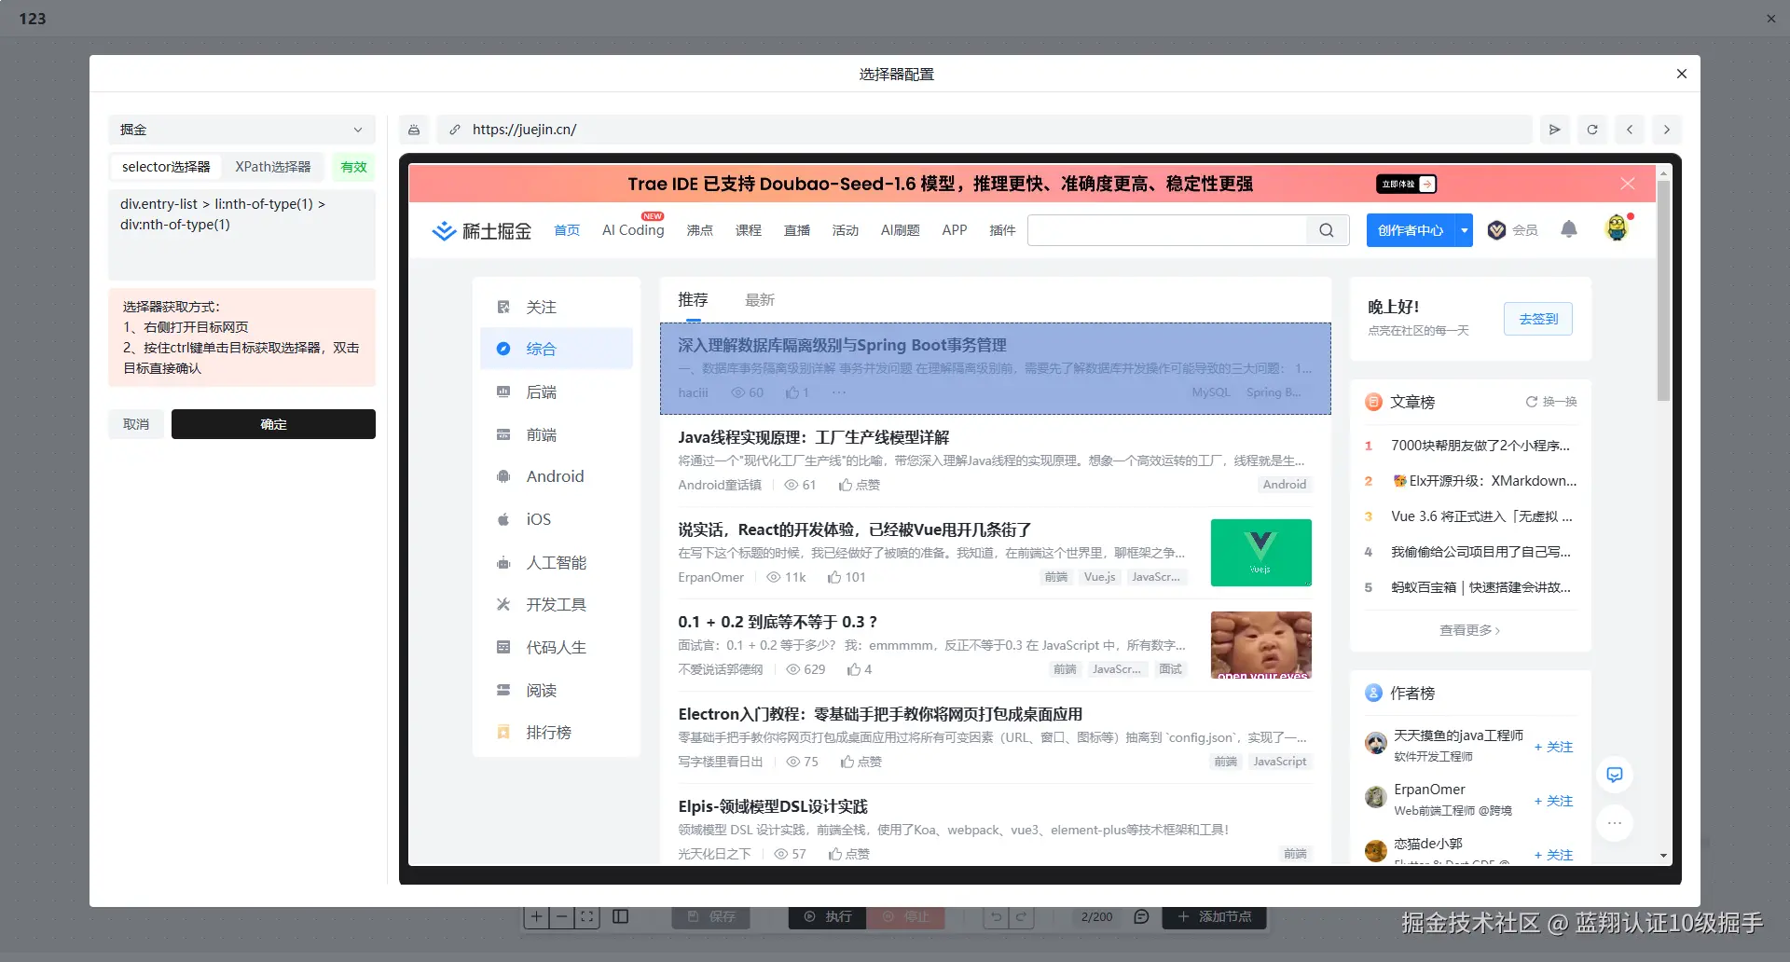1790x962 pixels.
Task: Refresh the article ranking with 换一换
Action: point(1551,402)
